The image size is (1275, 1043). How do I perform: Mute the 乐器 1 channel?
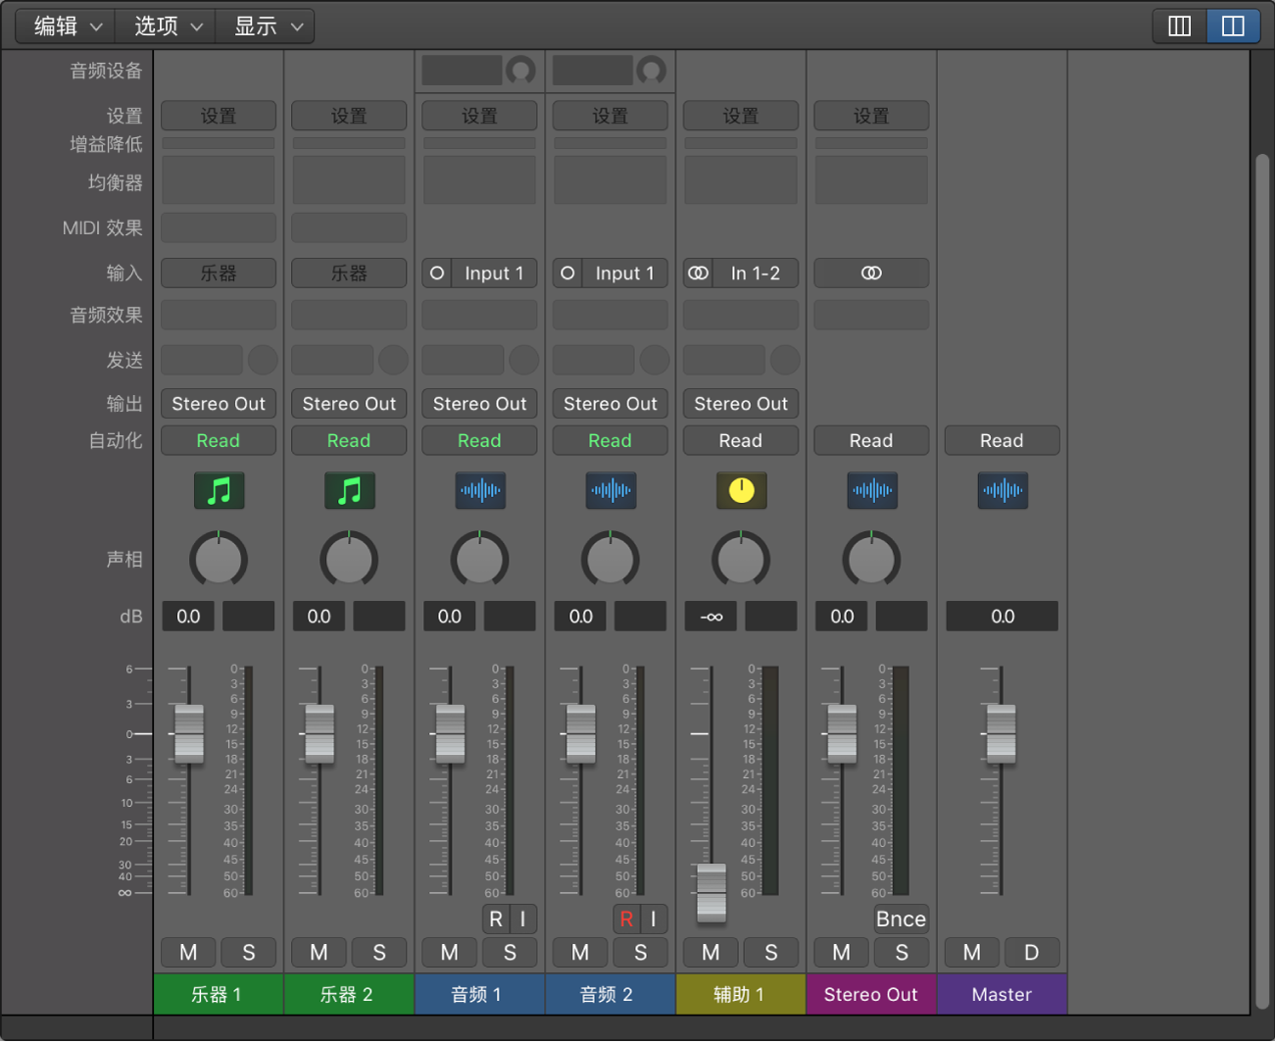click(188, 953)
